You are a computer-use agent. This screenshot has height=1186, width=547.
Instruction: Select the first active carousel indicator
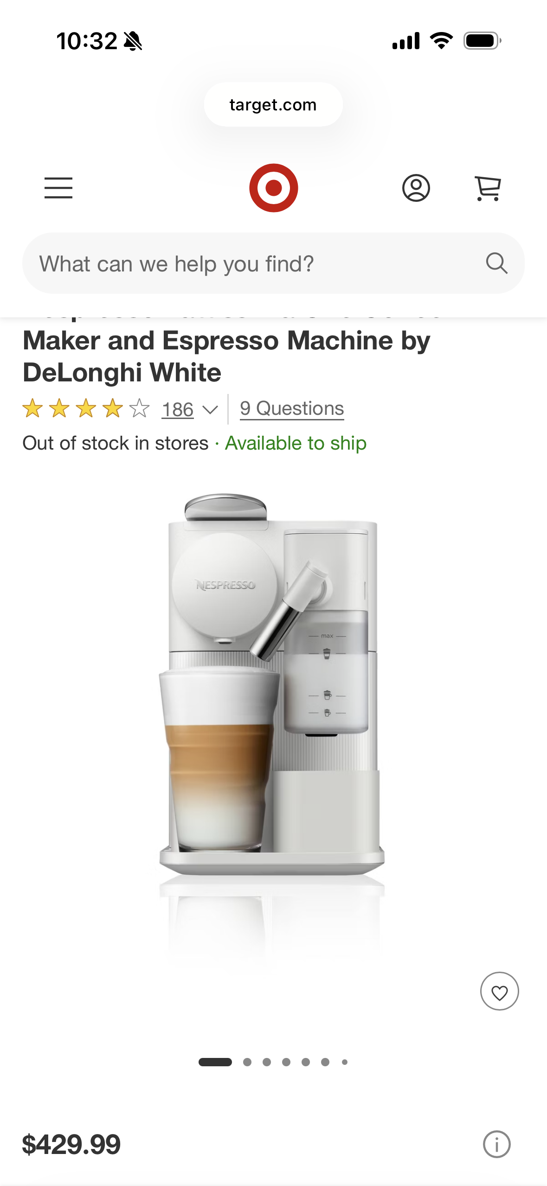pos(215,1062)
